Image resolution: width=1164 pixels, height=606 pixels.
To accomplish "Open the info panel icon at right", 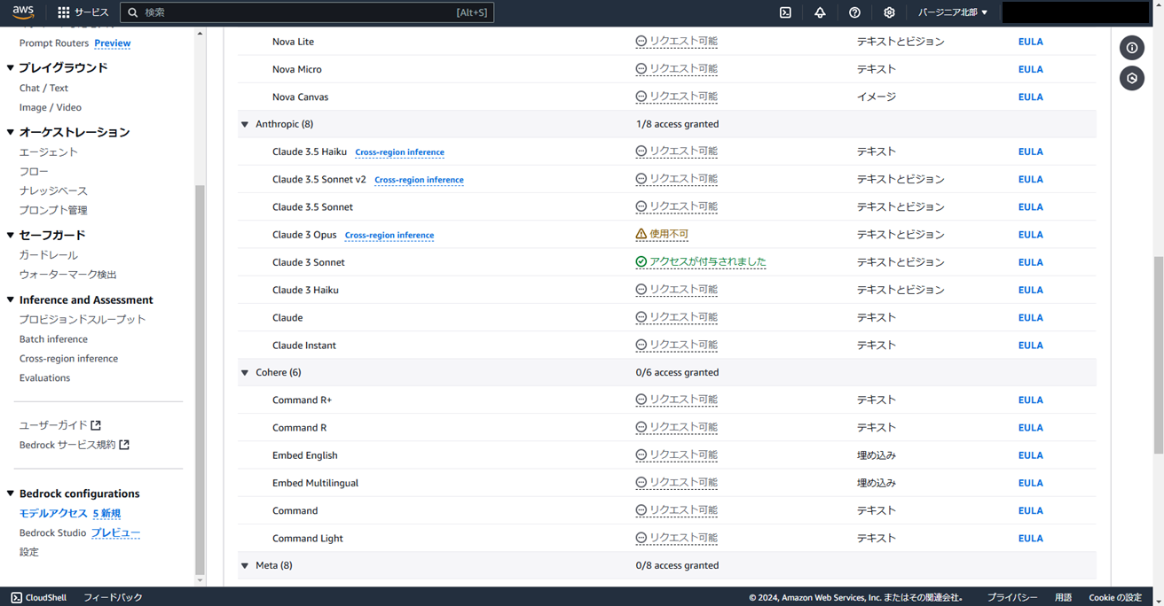I will [1132, 48].
